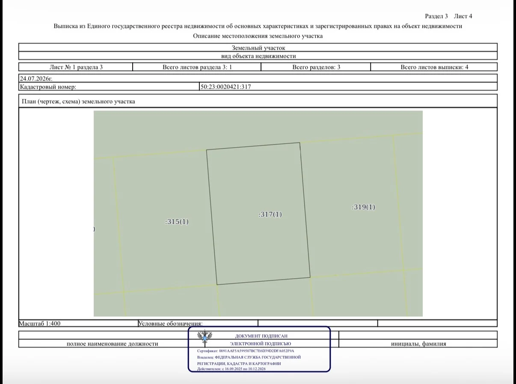The image size is (516, 384).
Task: Click the parcel label :317(1) on the plan
Action: 270,214
